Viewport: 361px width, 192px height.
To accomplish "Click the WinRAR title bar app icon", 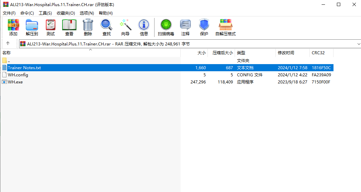I will [x=5, y=4].
